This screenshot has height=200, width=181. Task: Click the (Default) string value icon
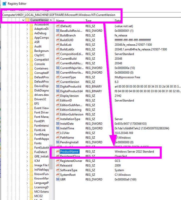tap(58, 26)
